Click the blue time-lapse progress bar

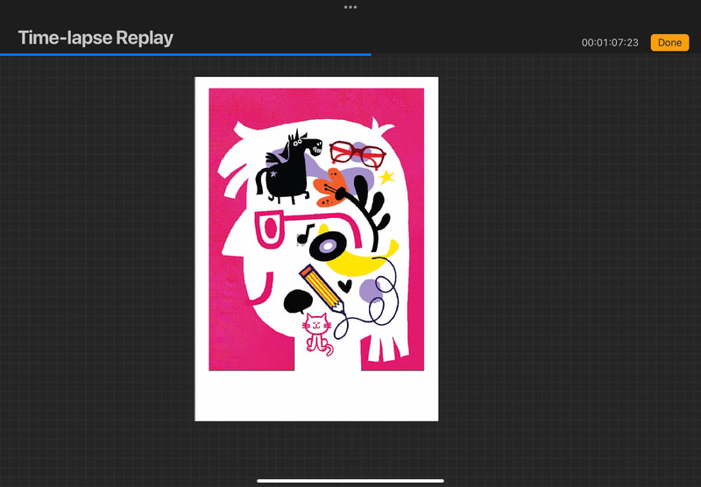[184, 54]
